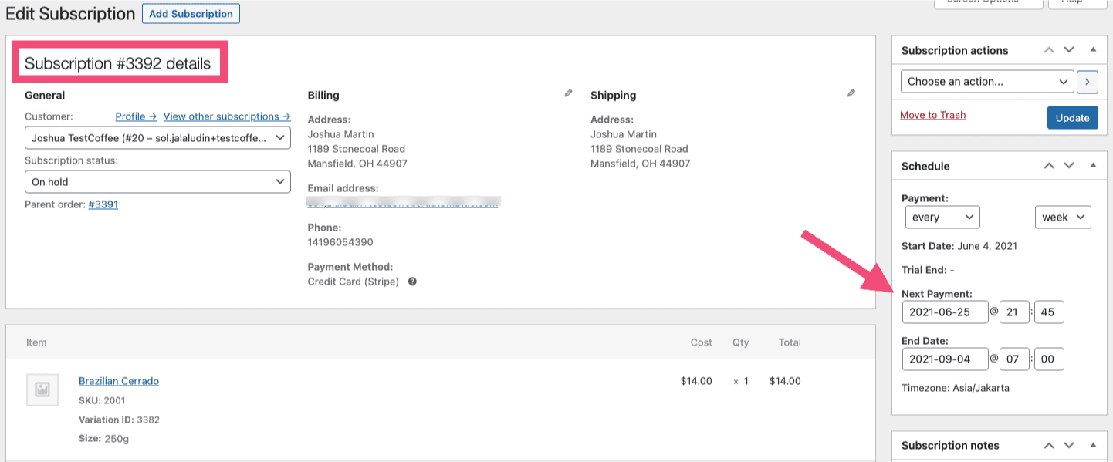Collapse the Schedule panel
The height and width of the screenshot is (462, 1113).
(x=1093, y=165)
